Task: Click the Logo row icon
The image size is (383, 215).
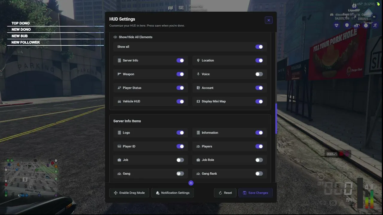Action: [x=119, y=133]
